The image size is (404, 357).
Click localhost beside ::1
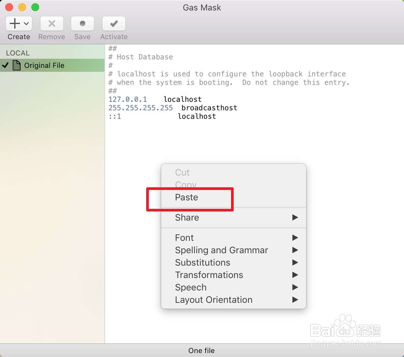(197, 116)
